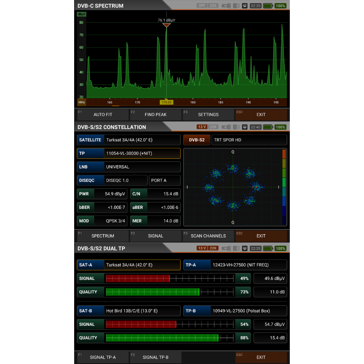Click the DVB-S2 standard badge
Screen dimensions: 364x364
tap(197, 140)
